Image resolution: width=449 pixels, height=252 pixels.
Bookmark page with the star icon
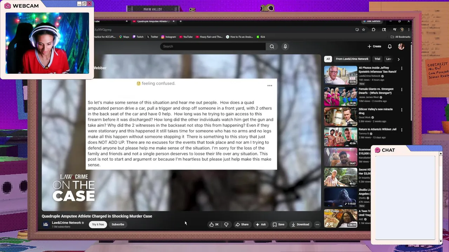(364, 29)
